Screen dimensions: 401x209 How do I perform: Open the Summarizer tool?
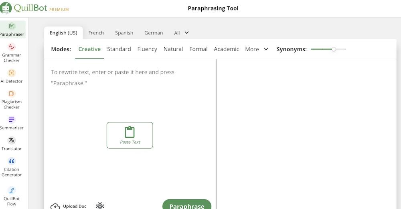[x=12, y=123]
